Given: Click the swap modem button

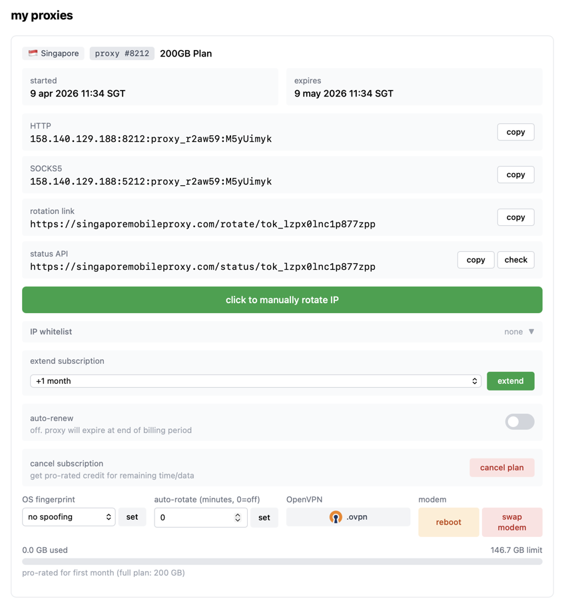Looking at the screenshot, I should tap(511, 522).
